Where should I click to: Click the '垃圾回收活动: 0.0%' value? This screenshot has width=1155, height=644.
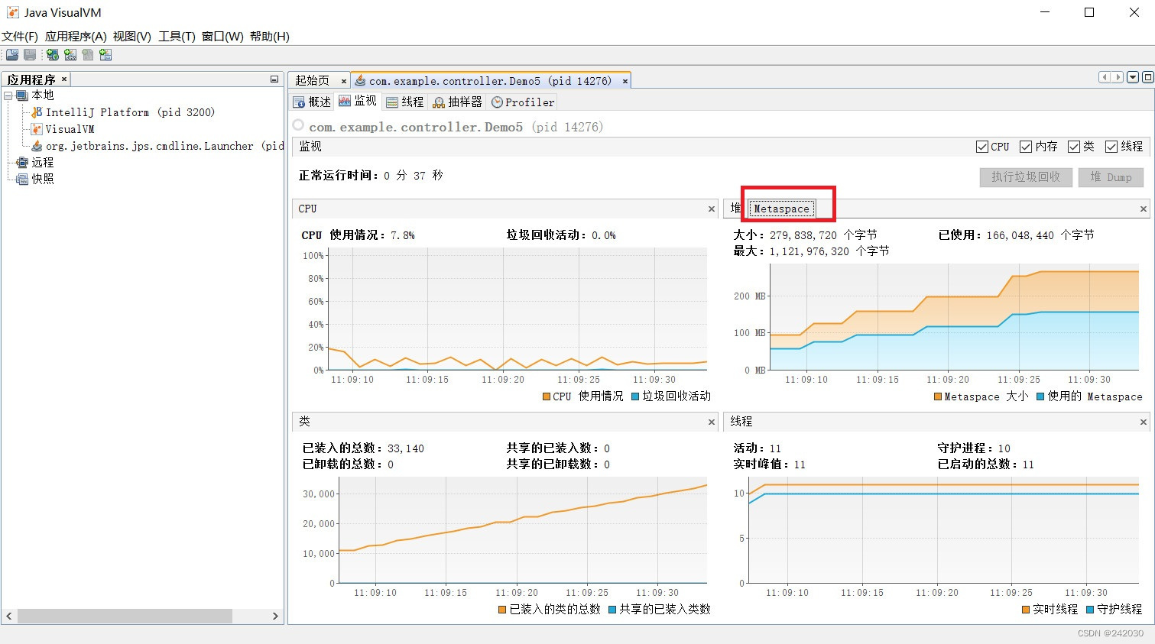[561, 235]
